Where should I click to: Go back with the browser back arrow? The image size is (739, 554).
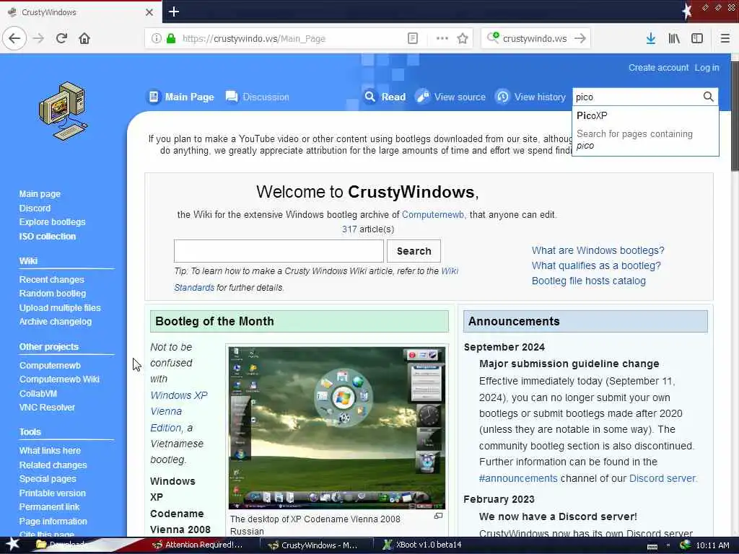[14, 38]
